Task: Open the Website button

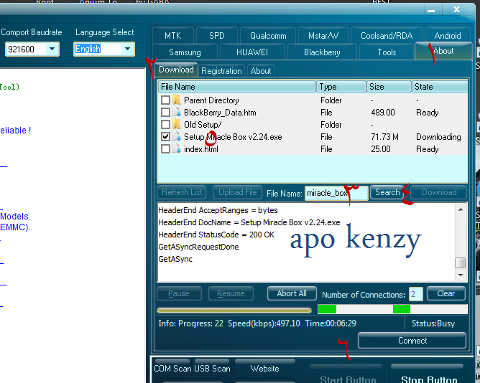Action: point(265,369)
